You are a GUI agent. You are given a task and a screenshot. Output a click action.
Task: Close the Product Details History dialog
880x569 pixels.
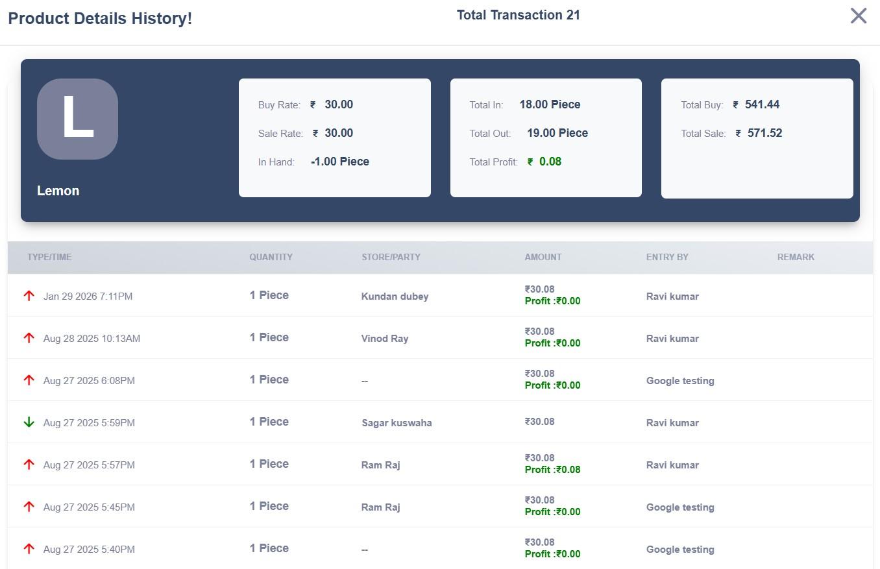point(858,15)
